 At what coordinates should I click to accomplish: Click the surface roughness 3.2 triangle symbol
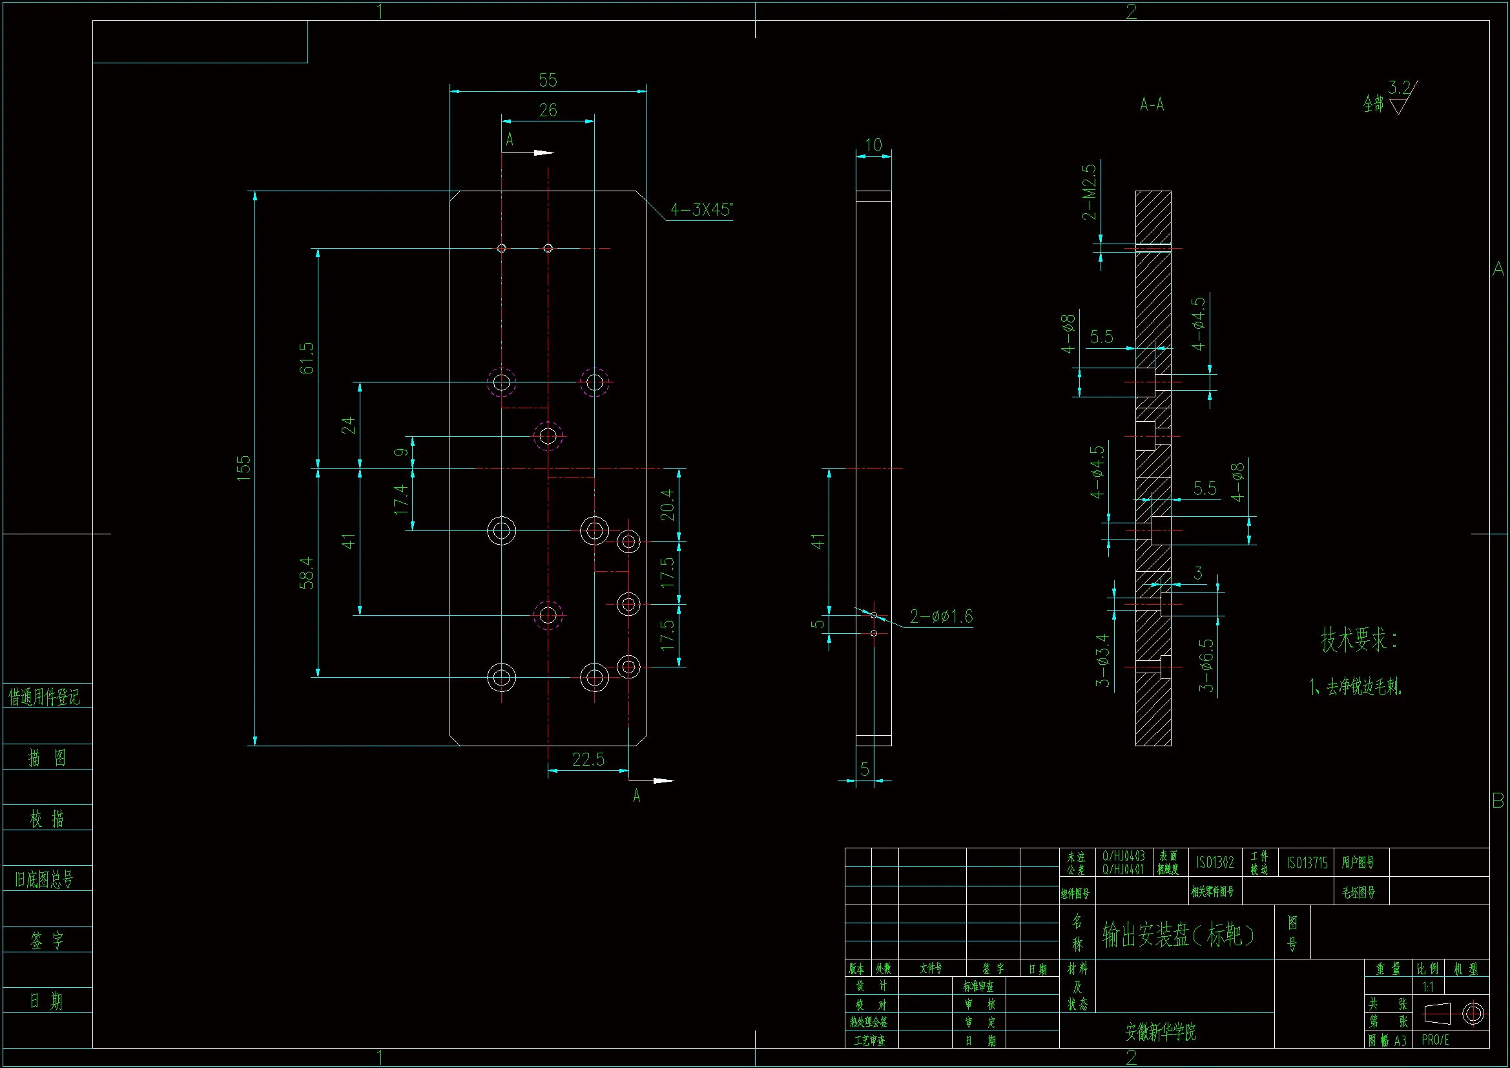coord(1399,105)
